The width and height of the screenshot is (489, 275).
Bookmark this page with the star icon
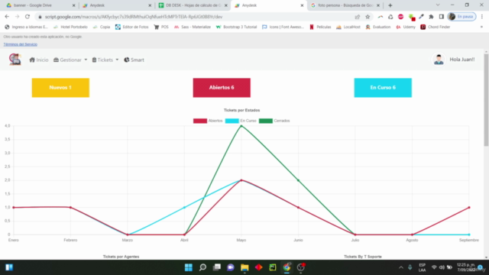368,17
